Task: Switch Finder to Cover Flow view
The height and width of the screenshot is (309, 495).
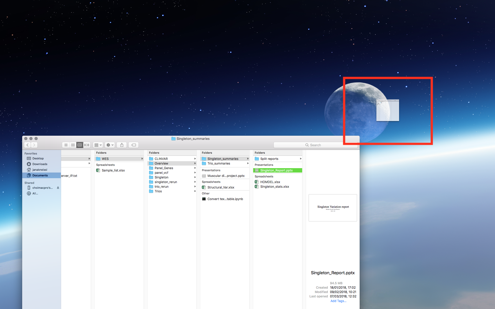Action: pyautogui.click(x=87, y=145)
